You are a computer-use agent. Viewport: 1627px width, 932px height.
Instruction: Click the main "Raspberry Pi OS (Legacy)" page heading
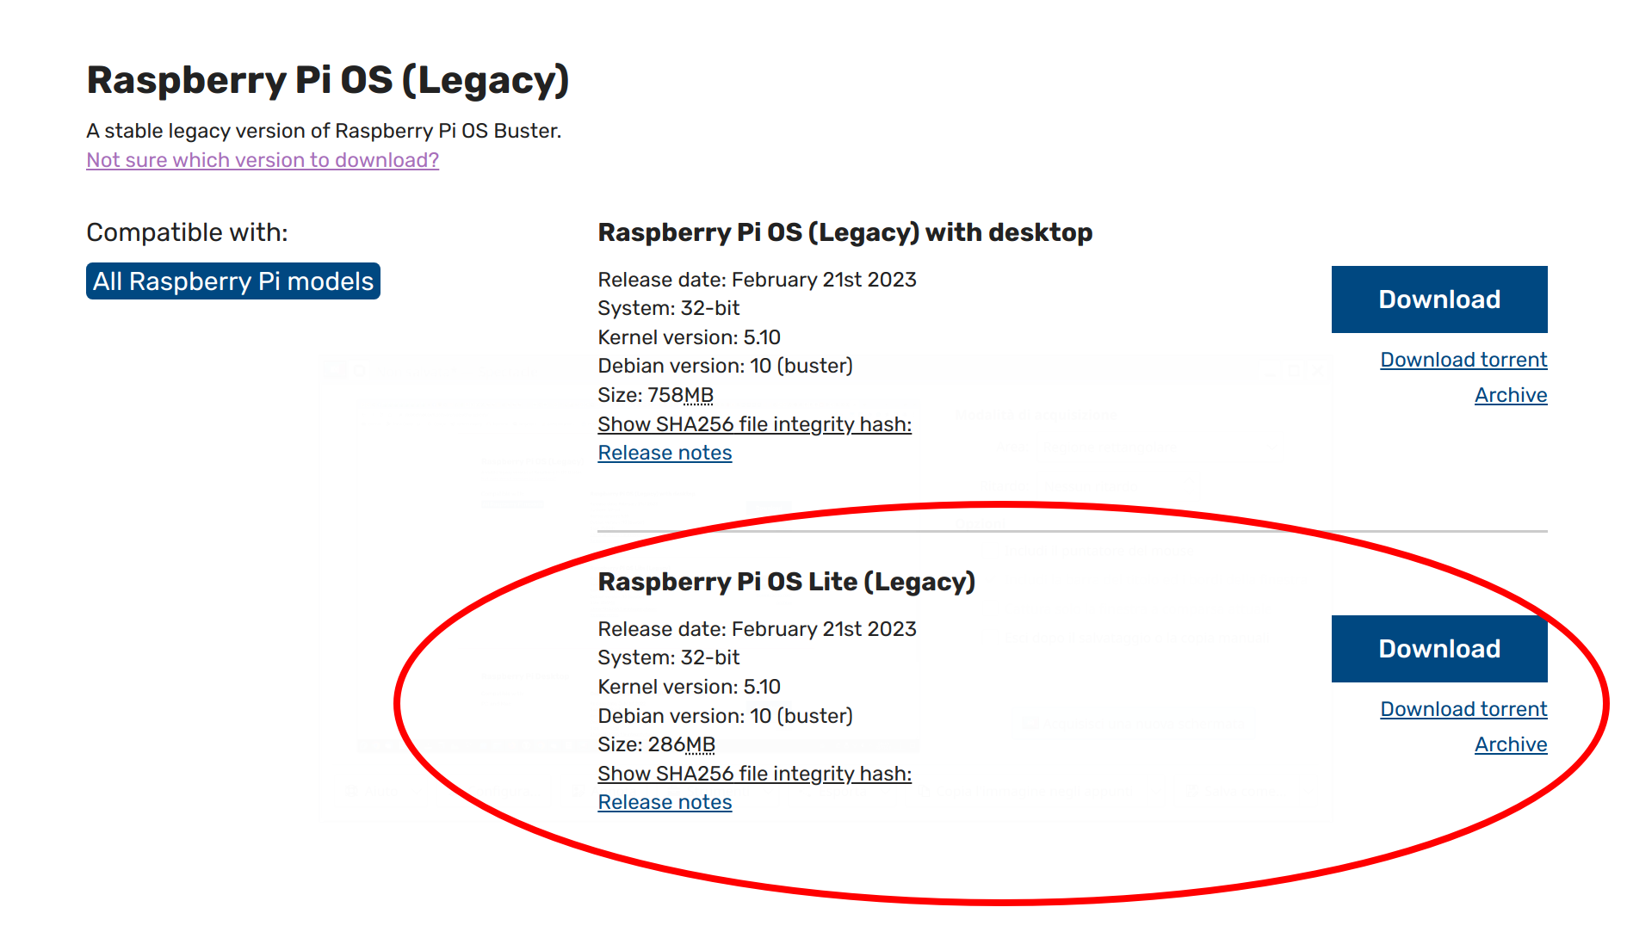328,80
